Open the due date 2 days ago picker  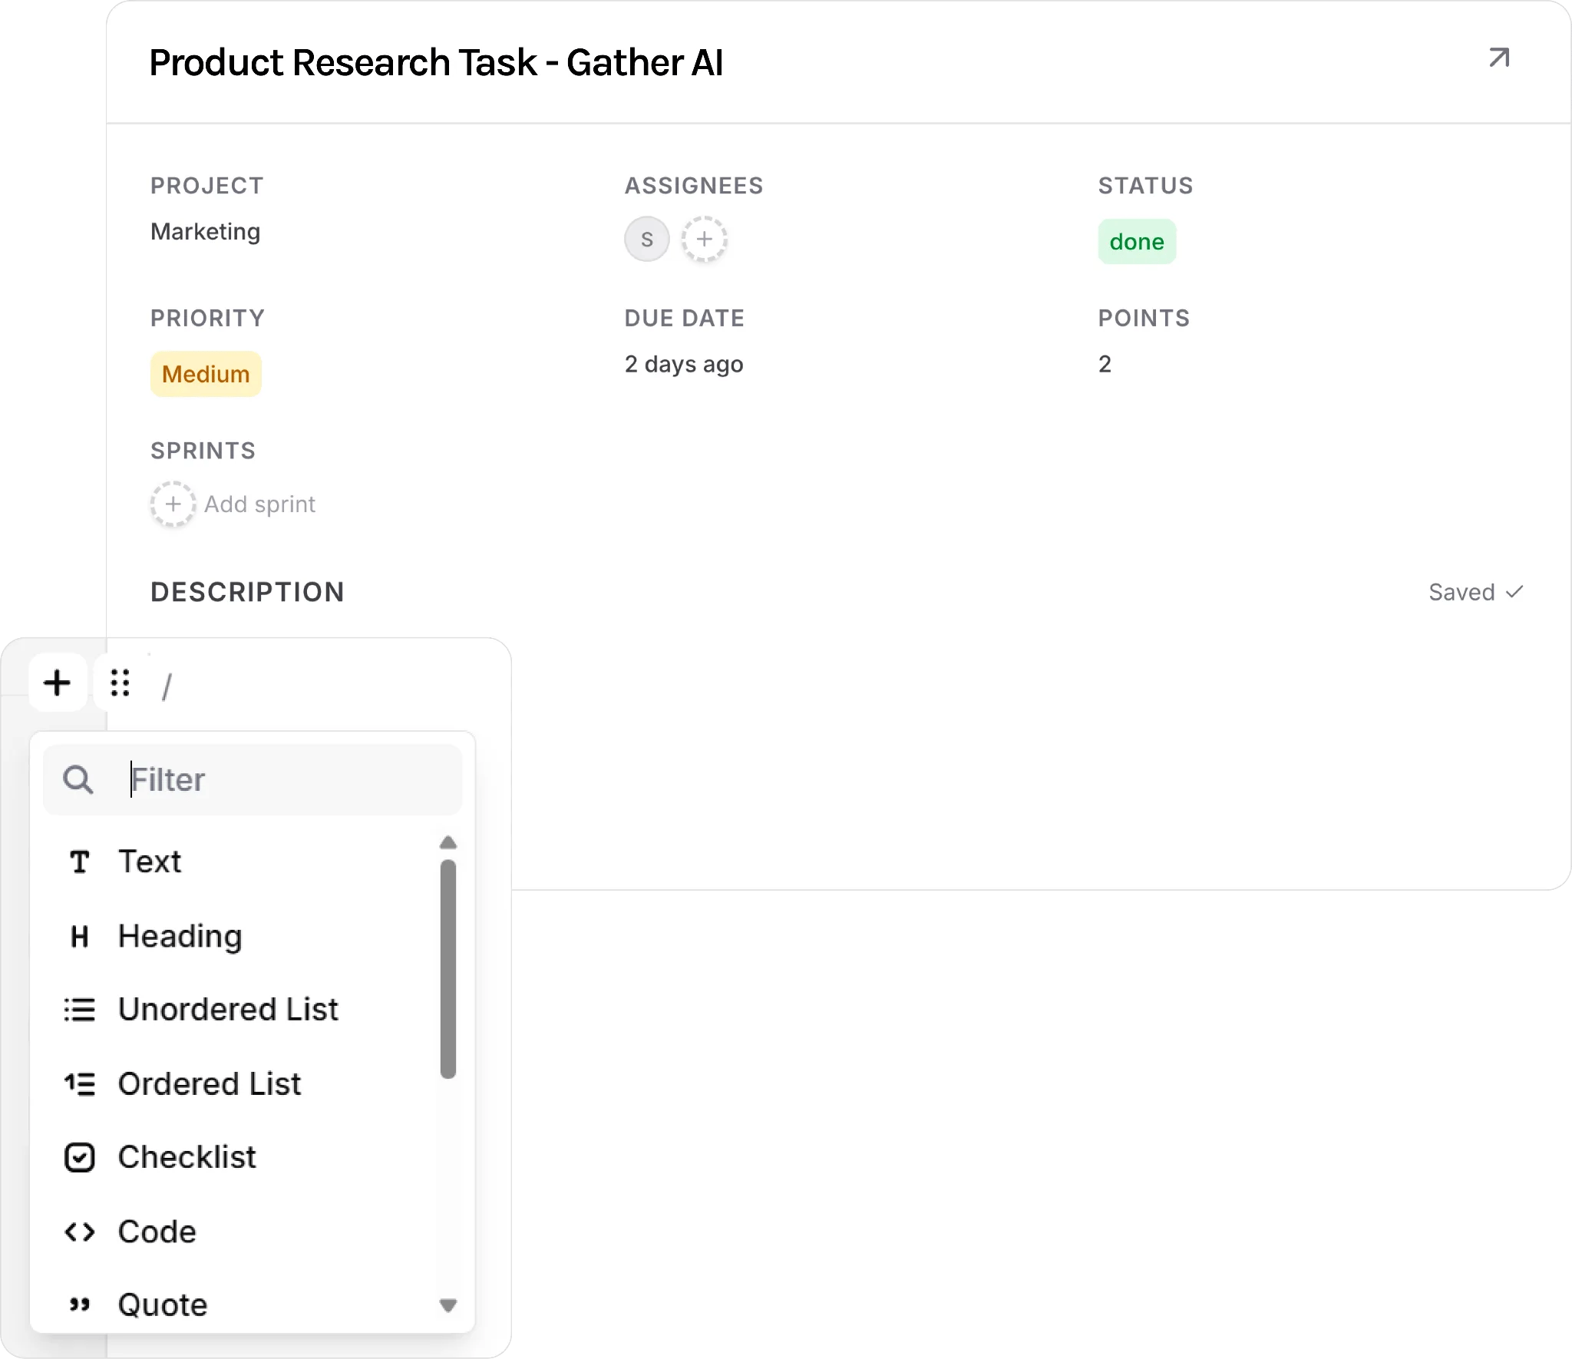[684, 364]
